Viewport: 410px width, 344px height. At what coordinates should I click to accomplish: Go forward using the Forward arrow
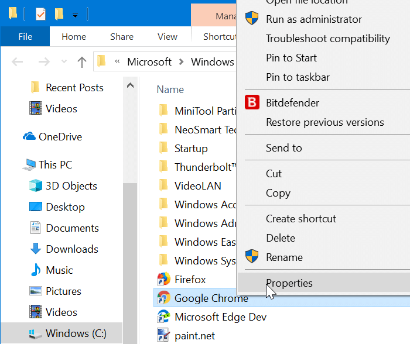pos(44,62)
